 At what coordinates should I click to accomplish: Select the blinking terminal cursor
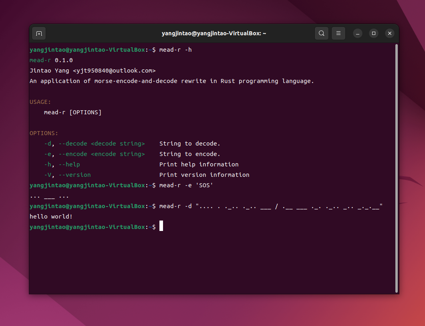[x=161, y=226]
